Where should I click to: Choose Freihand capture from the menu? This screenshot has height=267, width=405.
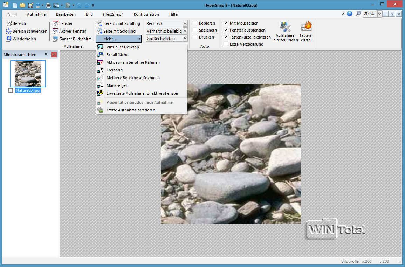click(115, 70)
